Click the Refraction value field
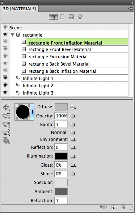Image resolution: width=135 pixels, height=213 pixels. point(61,201)
